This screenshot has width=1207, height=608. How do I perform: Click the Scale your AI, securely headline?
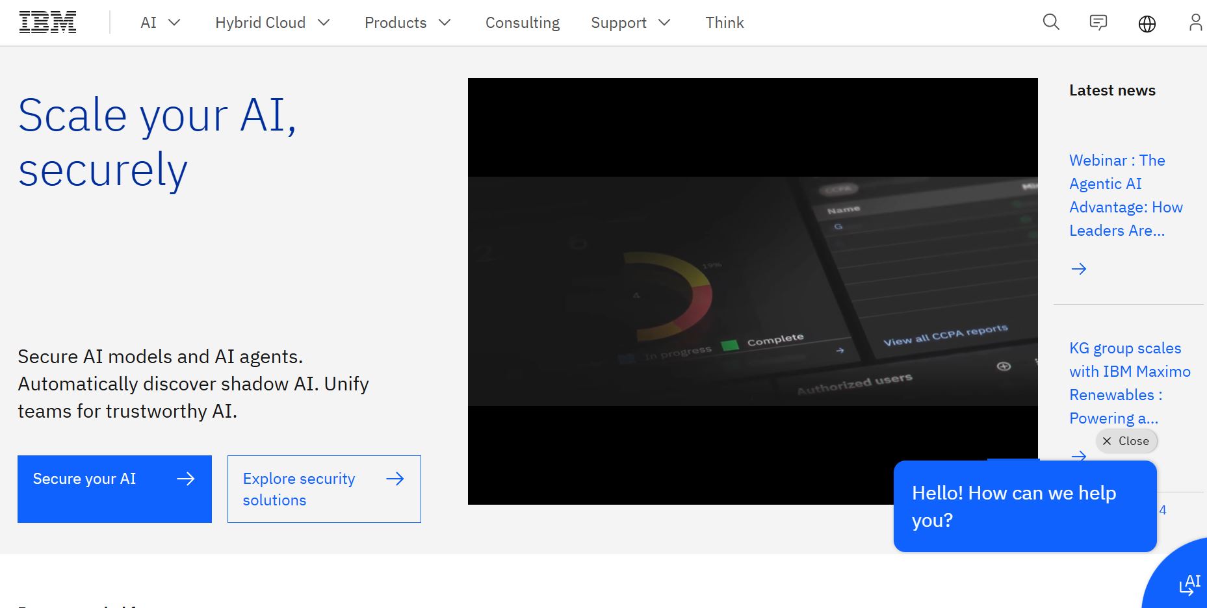[157, 142]
